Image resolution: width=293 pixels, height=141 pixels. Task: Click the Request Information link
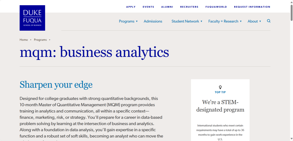pos(252,7)
